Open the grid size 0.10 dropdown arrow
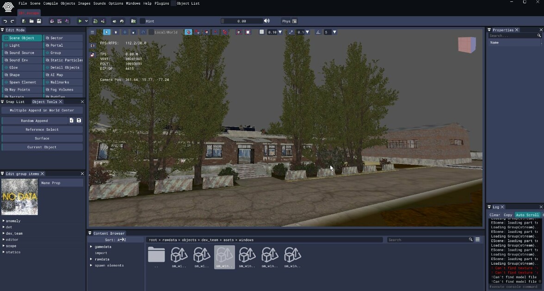 tap(280, 32)
